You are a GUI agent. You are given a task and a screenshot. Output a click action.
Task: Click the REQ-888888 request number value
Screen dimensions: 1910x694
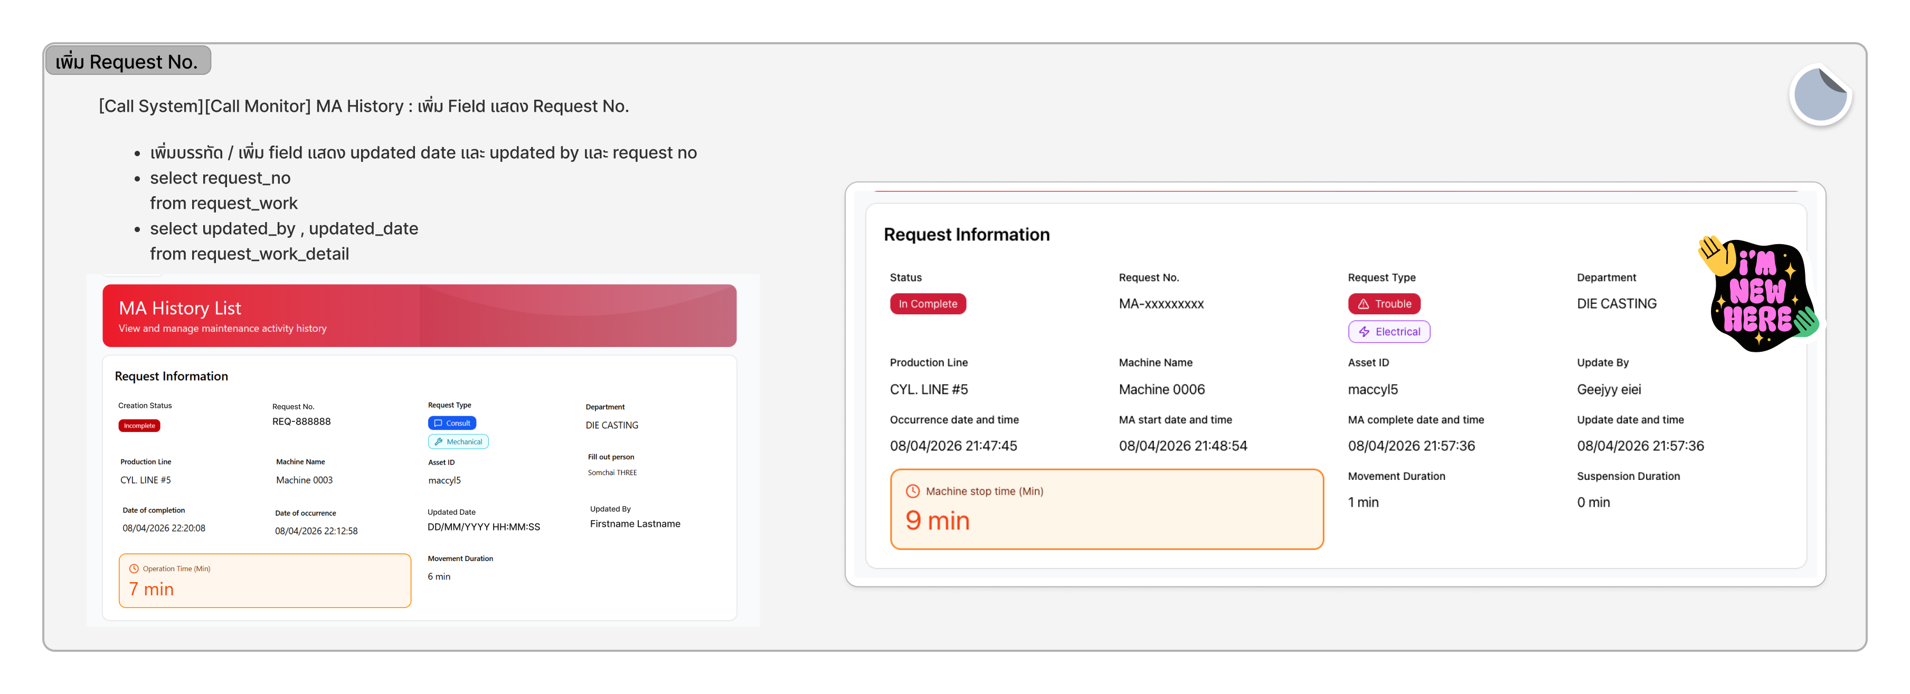(301, 421)
